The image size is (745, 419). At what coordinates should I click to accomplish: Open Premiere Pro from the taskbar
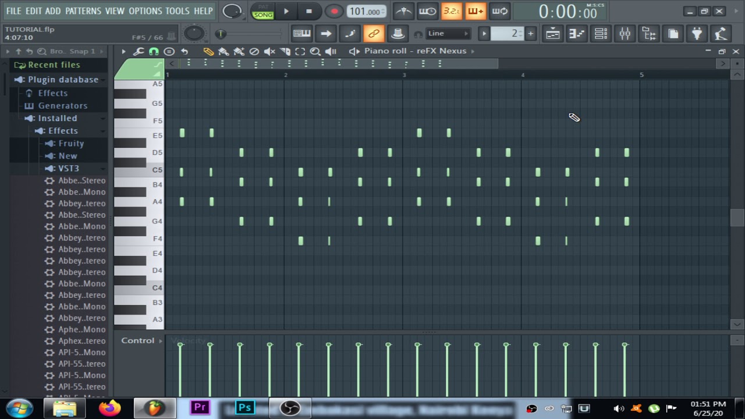(x=200, y=408)
